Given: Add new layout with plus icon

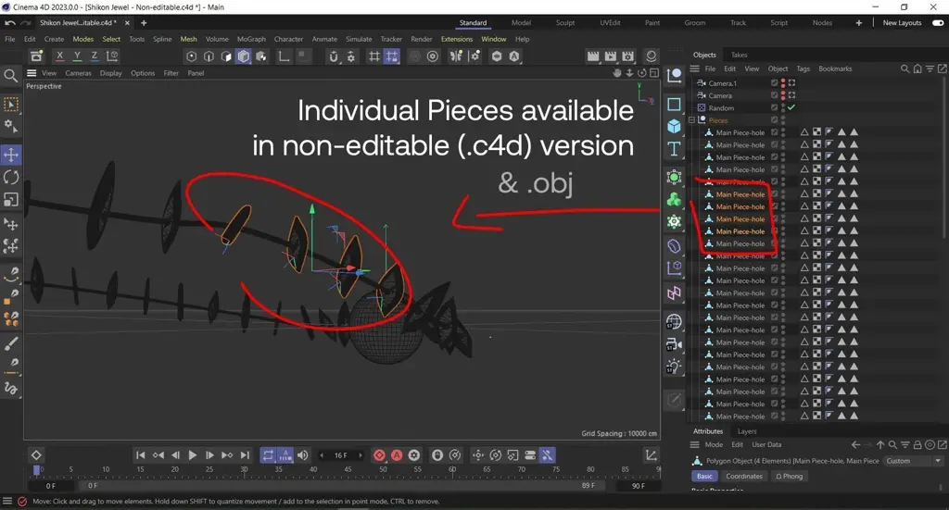Looking at the screenshot, I should click(858, 23).
